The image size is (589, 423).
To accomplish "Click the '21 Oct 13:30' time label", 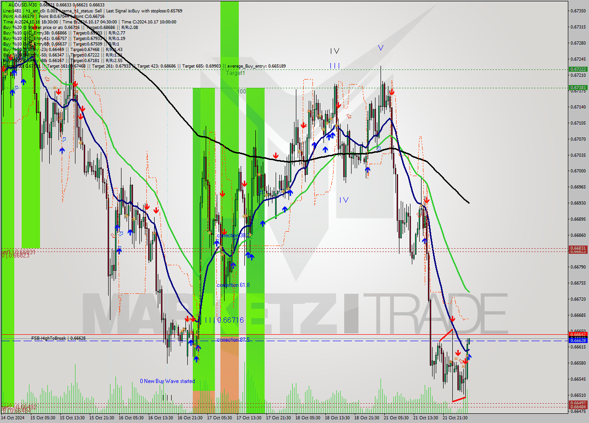I will [x=426, y=418].
